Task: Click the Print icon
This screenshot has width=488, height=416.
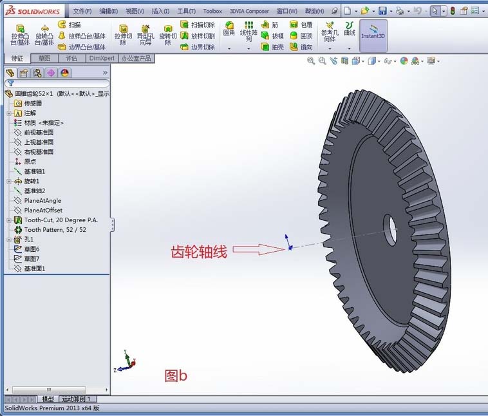Action: click(x=400, y=11)
